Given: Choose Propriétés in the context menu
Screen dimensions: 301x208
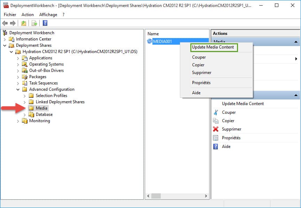Looking at the screenshot, I should 201,83.
